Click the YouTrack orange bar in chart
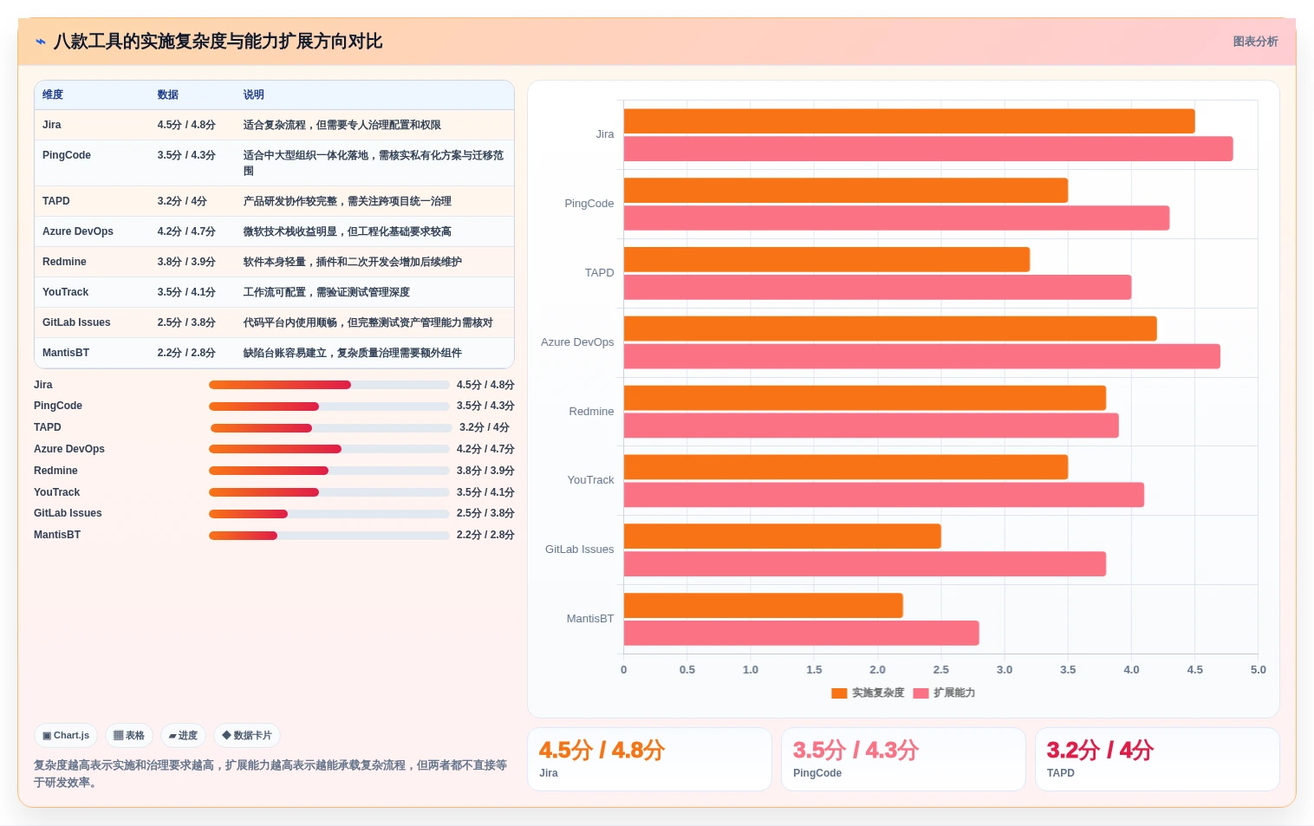The image size is (1314, 826). pyautogui.click(x=846, y=467)
